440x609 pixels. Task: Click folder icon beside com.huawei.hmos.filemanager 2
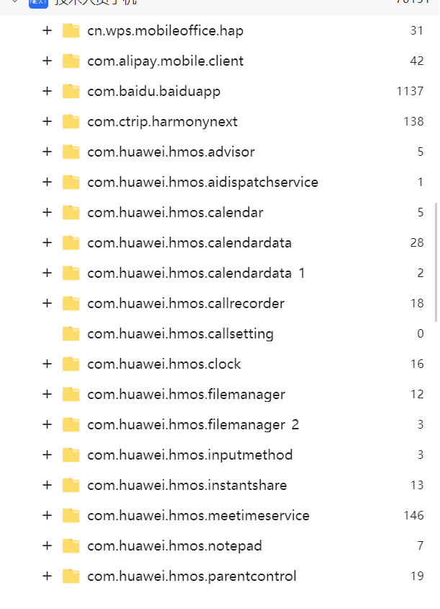71,424
